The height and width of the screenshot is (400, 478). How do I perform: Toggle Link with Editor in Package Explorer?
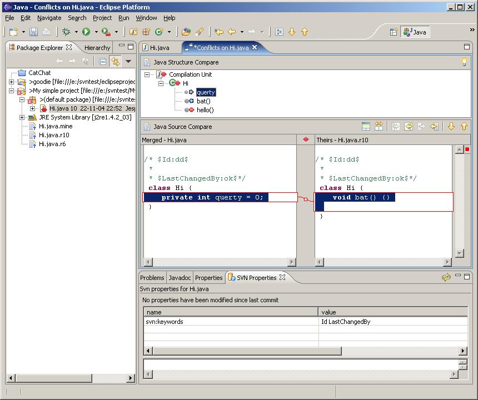pyautogui.click(x=116, y=62)
